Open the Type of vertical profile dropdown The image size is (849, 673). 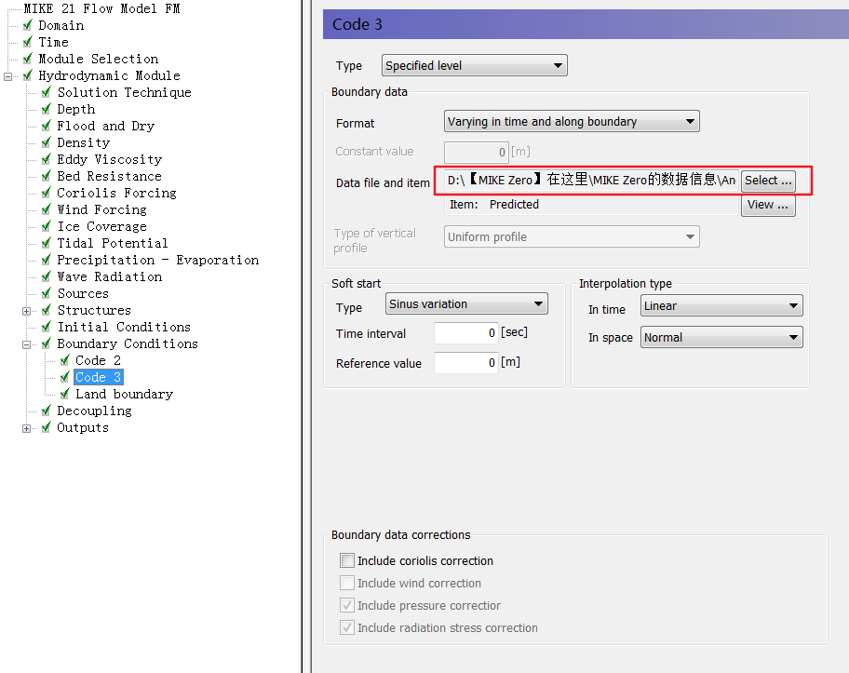click(572, 236)
